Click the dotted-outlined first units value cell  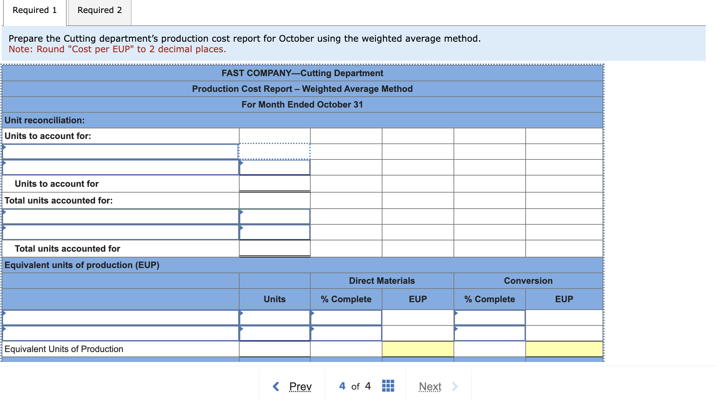[274, 152]
